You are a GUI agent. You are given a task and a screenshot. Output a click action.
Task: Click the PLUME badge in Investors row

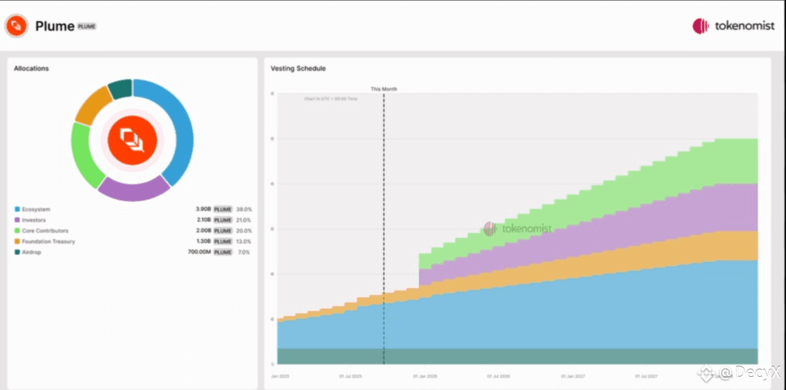click(222, 220)
